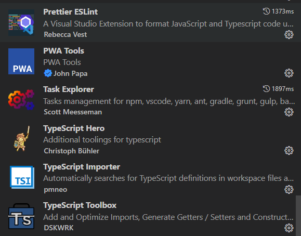This screenshot has width=301, height=236.
Task: Open the TypeScript Hero extension entry
Action: (151, 139)
